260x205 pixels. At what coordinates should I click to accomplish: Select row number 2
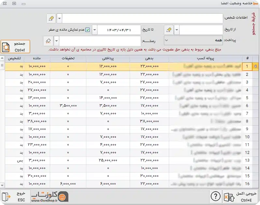(247, 75)
